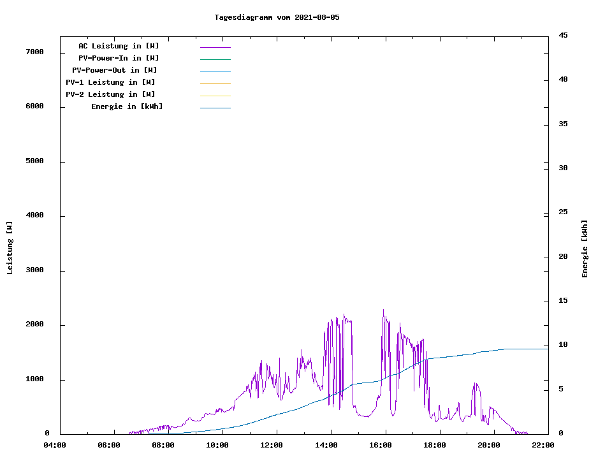Click the purple AC Leistung legend line
Image resolution: width=612 pixels, height=459 pixels.
pyautogui.click(x=215, y=47)
